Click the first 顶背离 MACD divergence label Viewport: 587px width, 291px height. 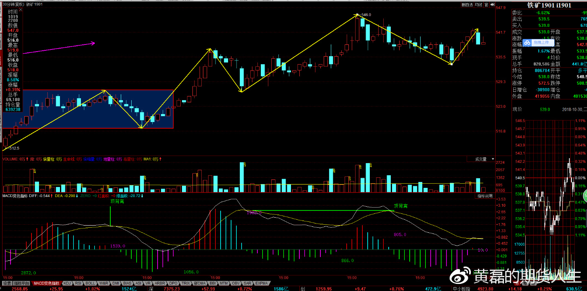(x=118, y=201)
